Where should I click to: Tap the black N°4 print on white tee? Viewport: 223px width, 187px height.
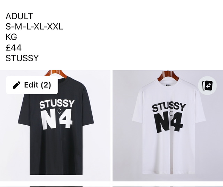click(x=168, y=122)
